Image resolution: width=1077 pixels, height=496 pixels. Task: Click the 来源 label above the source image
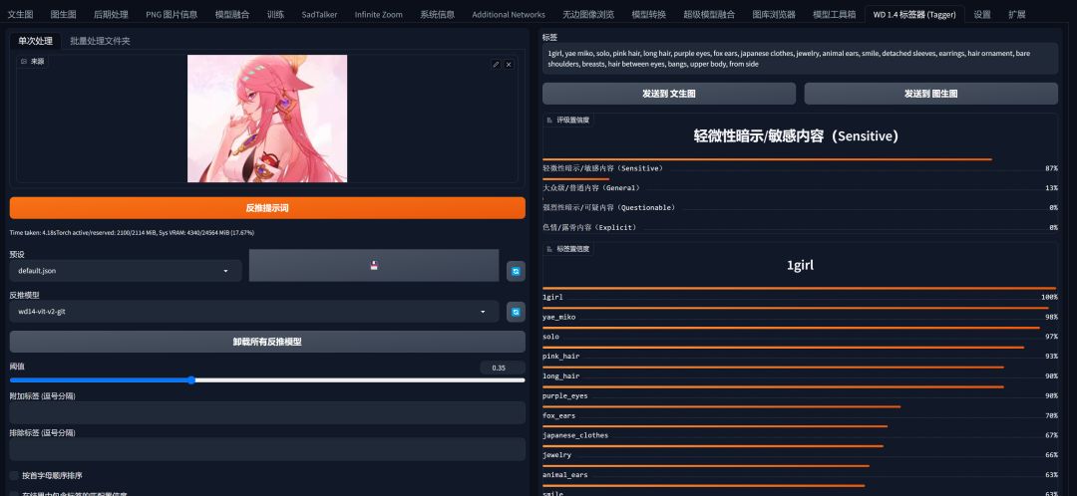[x=32, y=61]
